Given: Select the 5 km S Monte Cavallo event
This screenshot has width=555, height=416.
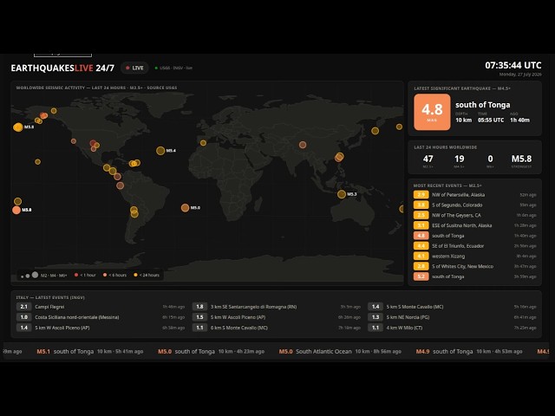Looking at the screenshot, I should pyautogui.click(x=453, y=307).
